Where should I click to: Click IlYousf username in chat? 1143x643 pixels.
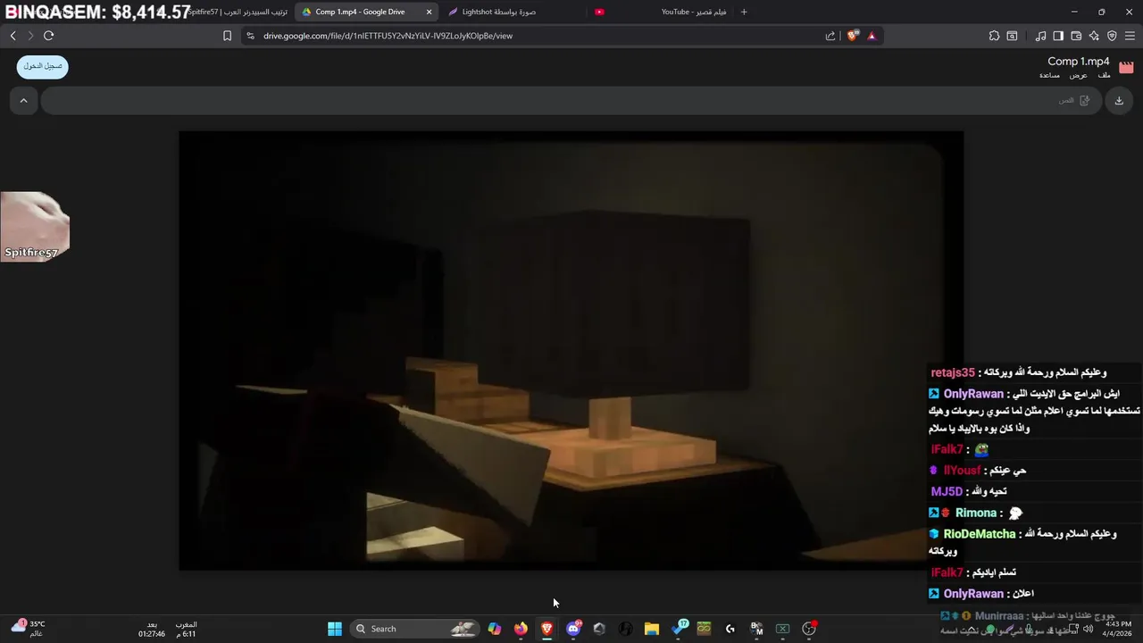tap(962, 470)
